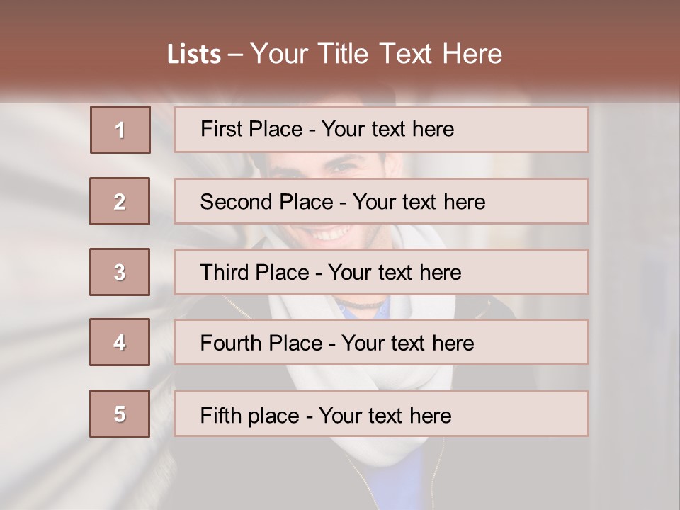Click the Fourth Place text box
Viewport: 680px width, 510px height.
coord(381,342)
